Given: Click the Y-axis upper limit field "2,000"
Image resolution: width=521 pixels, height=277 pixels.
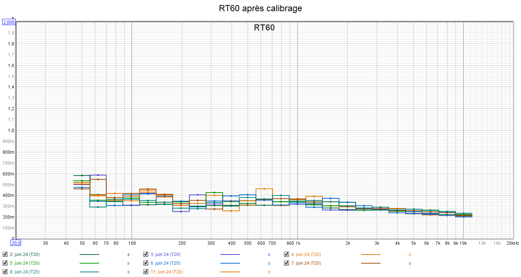Looking at the screenshot, I should click(x=9, y=22).
